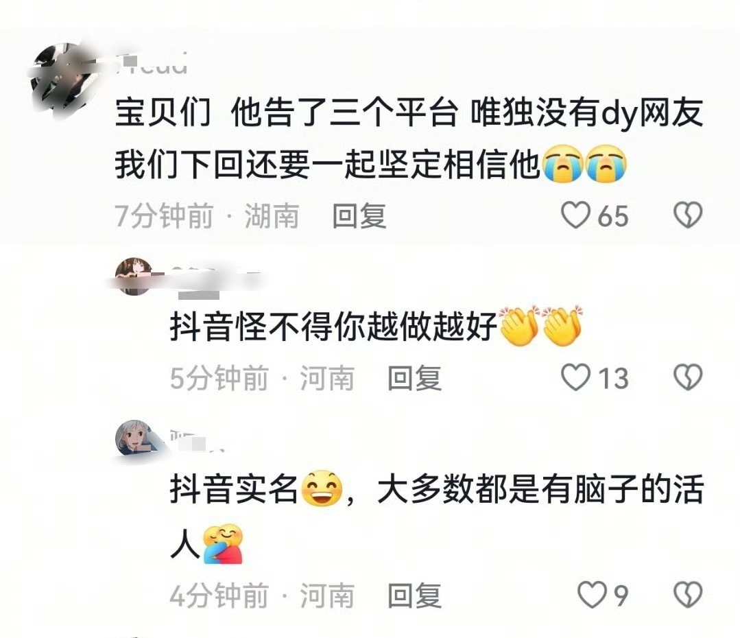The width and height of the screenshot is (740, 638).
Task: Like the comment with 13 likes
Action: (575, 378)
